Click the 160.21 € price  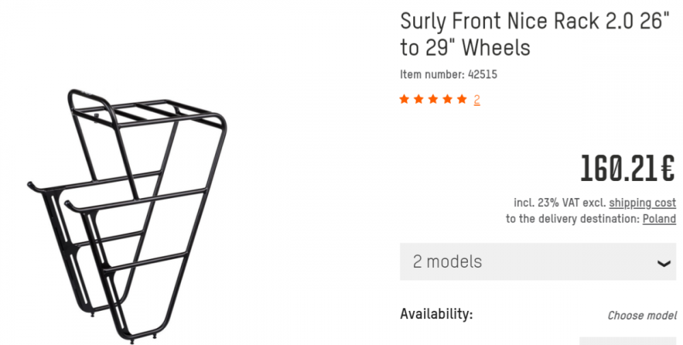coord(628,169)
